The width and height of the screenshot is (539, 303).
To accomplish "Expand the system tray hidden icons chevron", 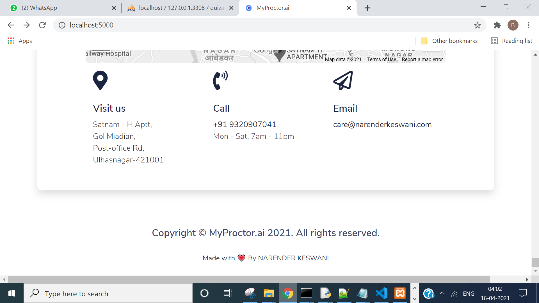I will tap(442, 293).
